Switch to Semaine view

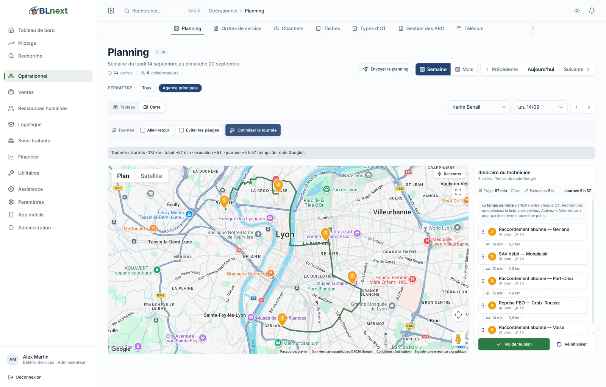[x=433, y=69]
